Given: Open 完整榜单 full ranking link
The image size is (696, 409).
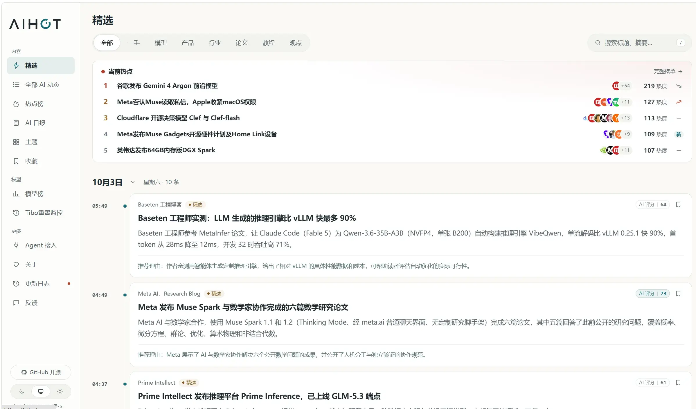Looking at the screenshot, I should tap(668, 72).
